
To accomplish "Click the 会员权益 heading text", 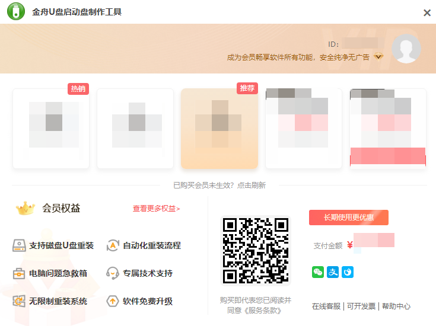I will click(61, 208).
